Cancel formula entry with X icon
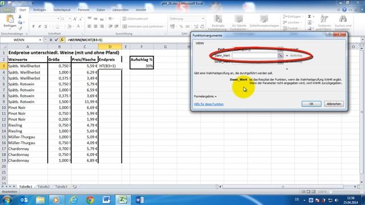This screenshot has width=365, height=205. click(x=51, y=40)
